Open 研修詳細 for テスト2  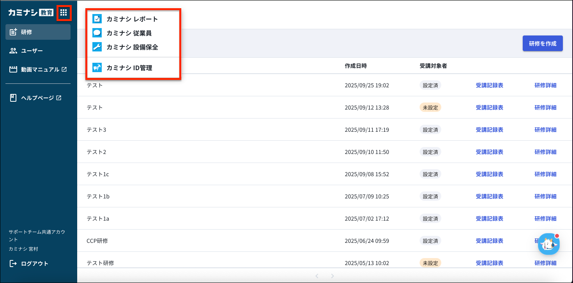click(545, 152)
